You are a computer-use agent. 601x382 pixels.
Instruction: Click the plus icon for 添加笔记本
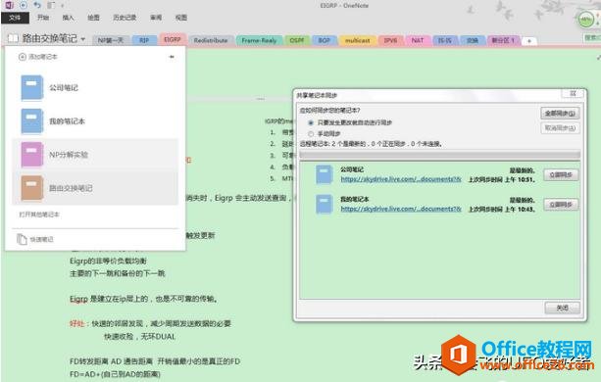23,57
